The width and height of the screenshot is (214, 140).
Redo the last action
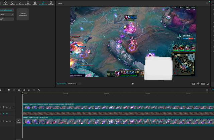pyautogui.click(x=14, y=90)
